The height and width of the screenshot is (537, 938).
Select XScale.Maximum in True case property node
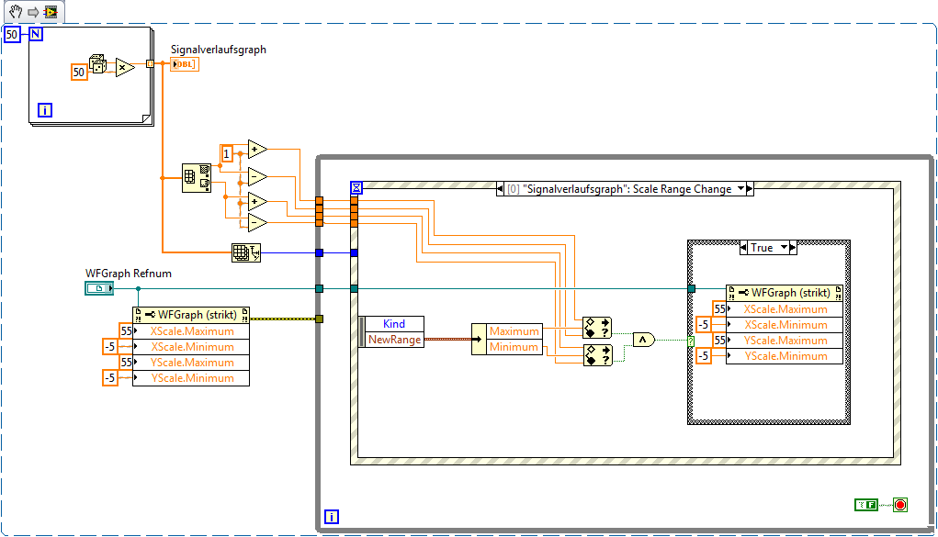[785, 308]
